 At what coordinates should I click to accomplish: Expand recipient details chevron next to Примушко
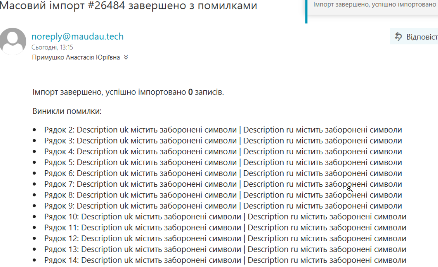point(126,58)
